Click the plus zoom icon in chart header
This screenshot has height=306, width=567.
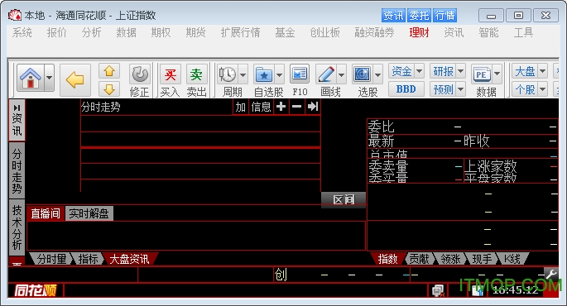[x=281, y=107]
